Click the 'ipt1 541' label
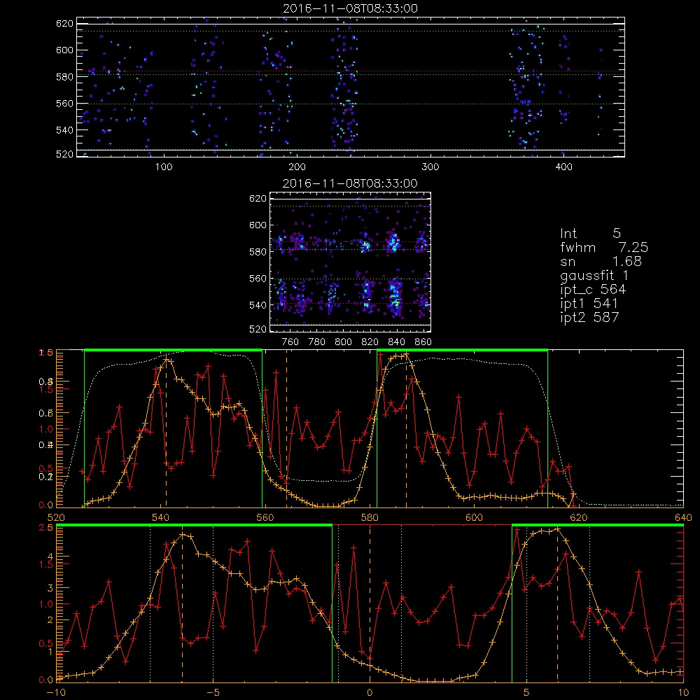The image size is (700, 700). pos(589,304)
